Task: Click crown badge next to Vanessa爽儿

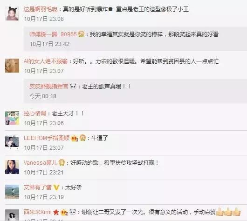Action: 62,162
